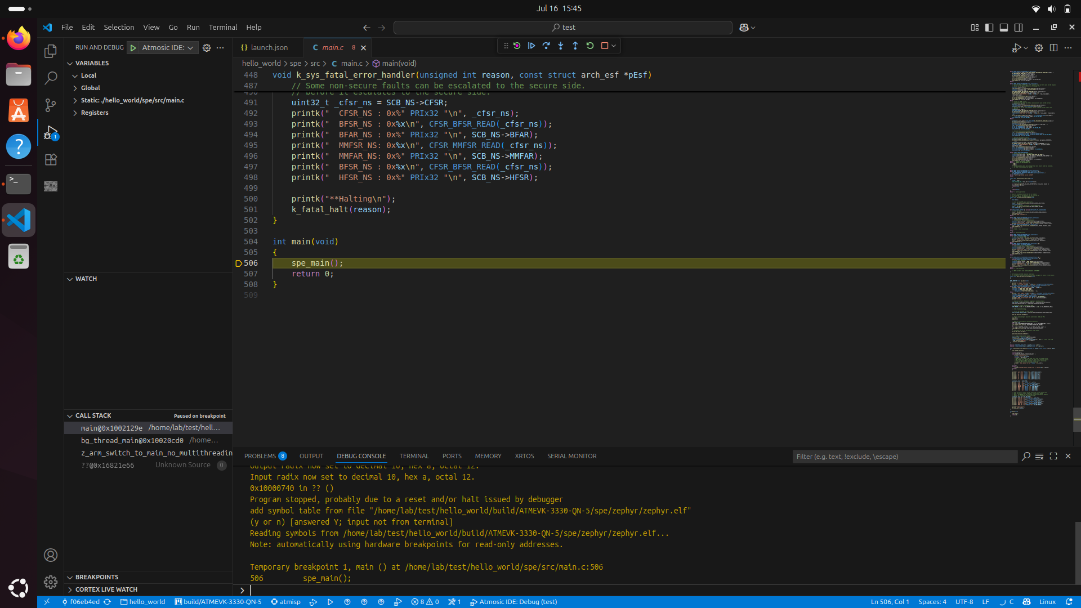1081x608 pixels.
Task: Collapse the VARIABLES section
Action: coord(92,63)
